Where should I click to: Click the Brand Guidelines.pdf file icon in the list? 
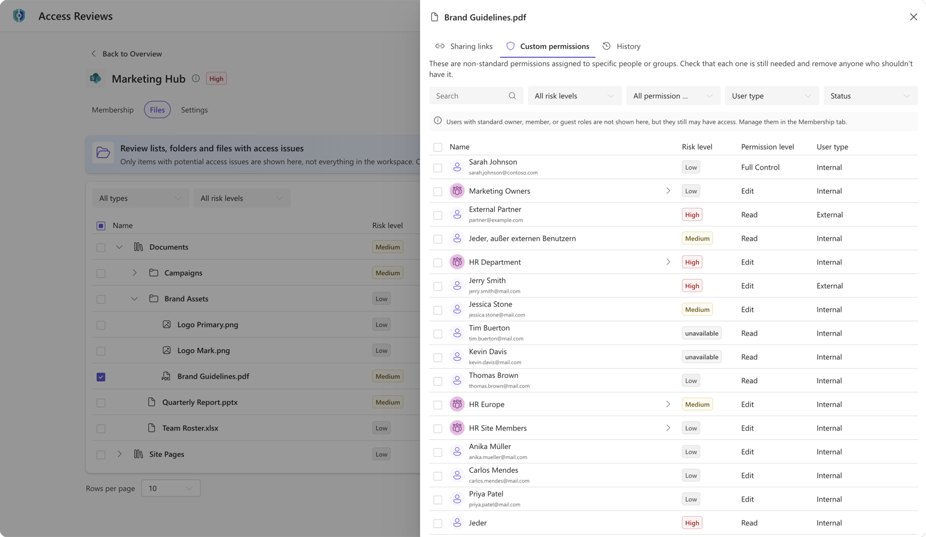point(166,376)
